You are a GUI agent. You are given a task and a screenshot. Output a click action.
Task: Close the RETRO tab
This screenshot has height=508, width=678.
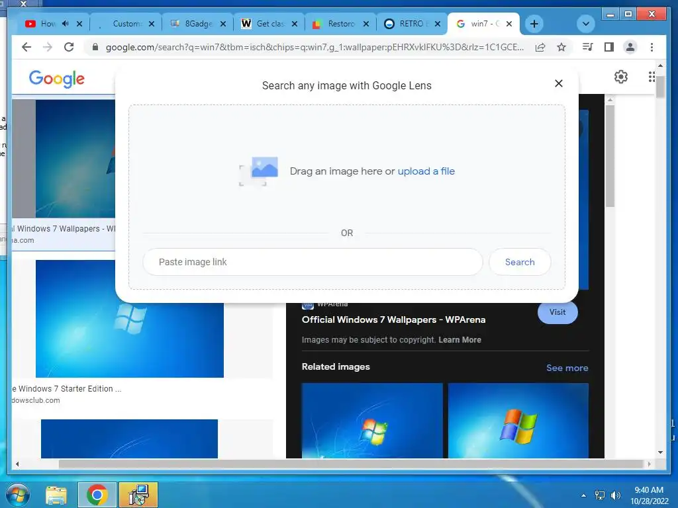438,24
